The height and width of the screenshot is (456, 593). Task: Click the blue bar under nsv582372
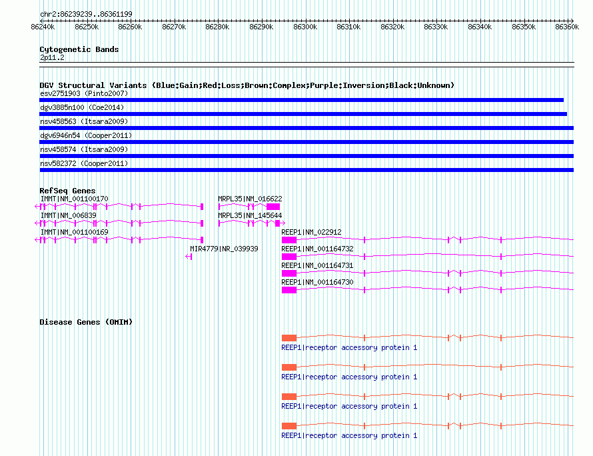306,170
